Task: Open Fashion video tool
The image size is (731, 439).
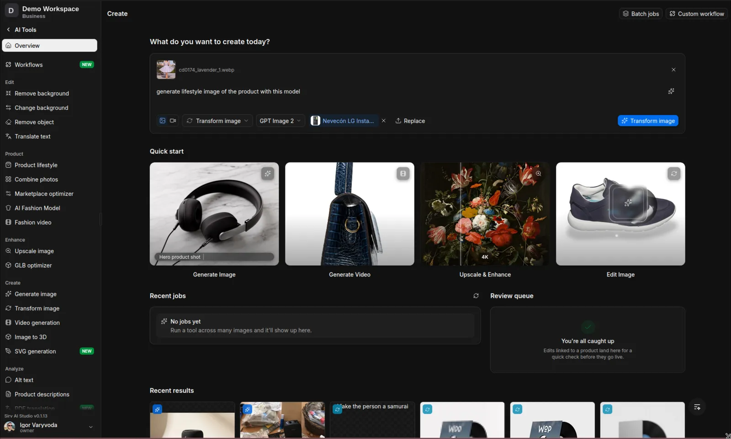Action: 49,222
